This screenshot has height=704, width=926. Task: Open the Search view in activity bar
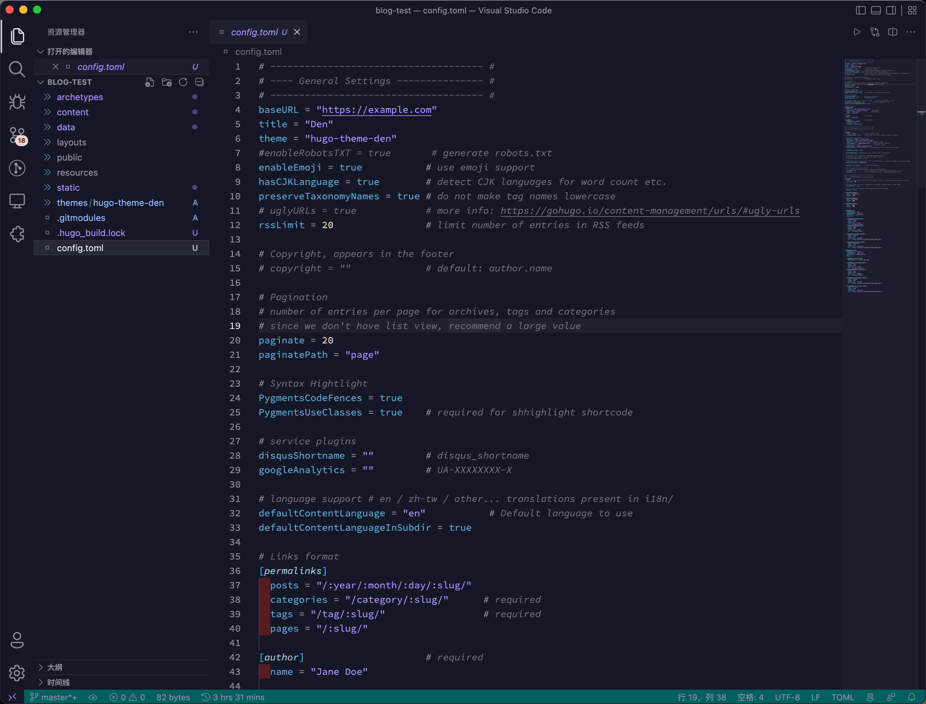click(x=17, y=69)
